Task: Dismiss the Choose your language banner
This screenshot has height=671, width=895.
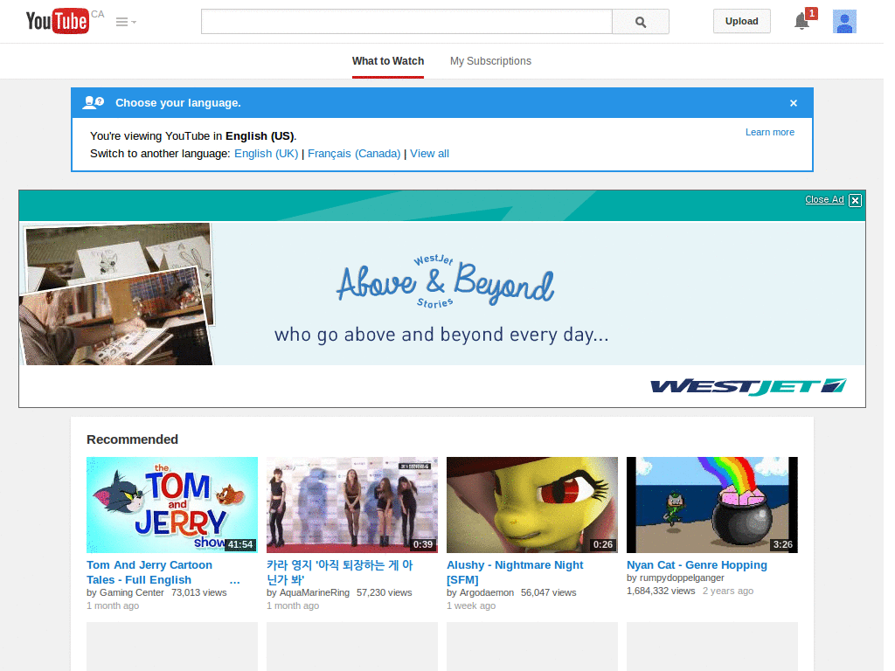Action: tap(794, 103)
